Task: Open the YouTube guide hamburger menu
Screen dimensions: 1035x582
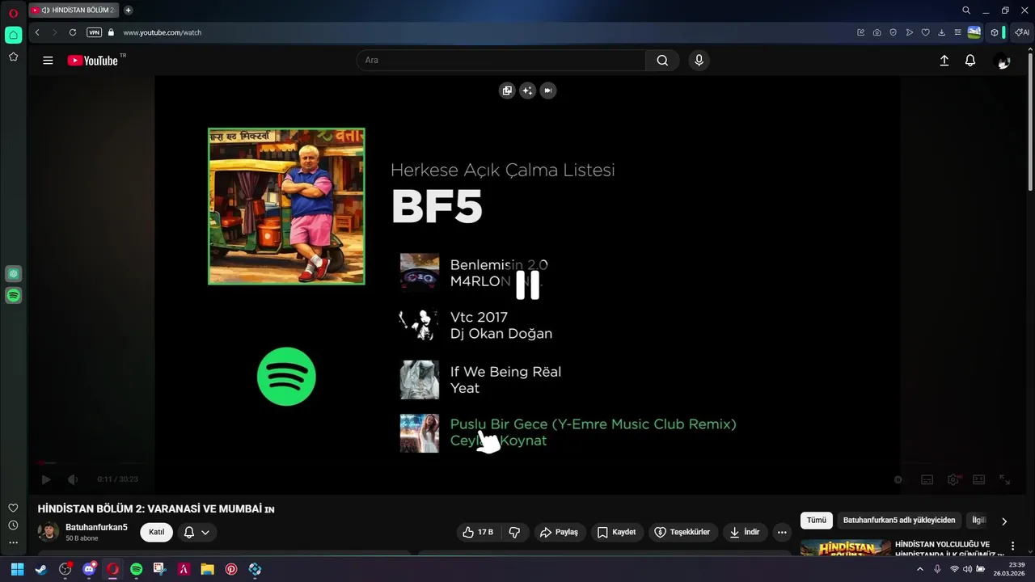Action: pos(48,61)
